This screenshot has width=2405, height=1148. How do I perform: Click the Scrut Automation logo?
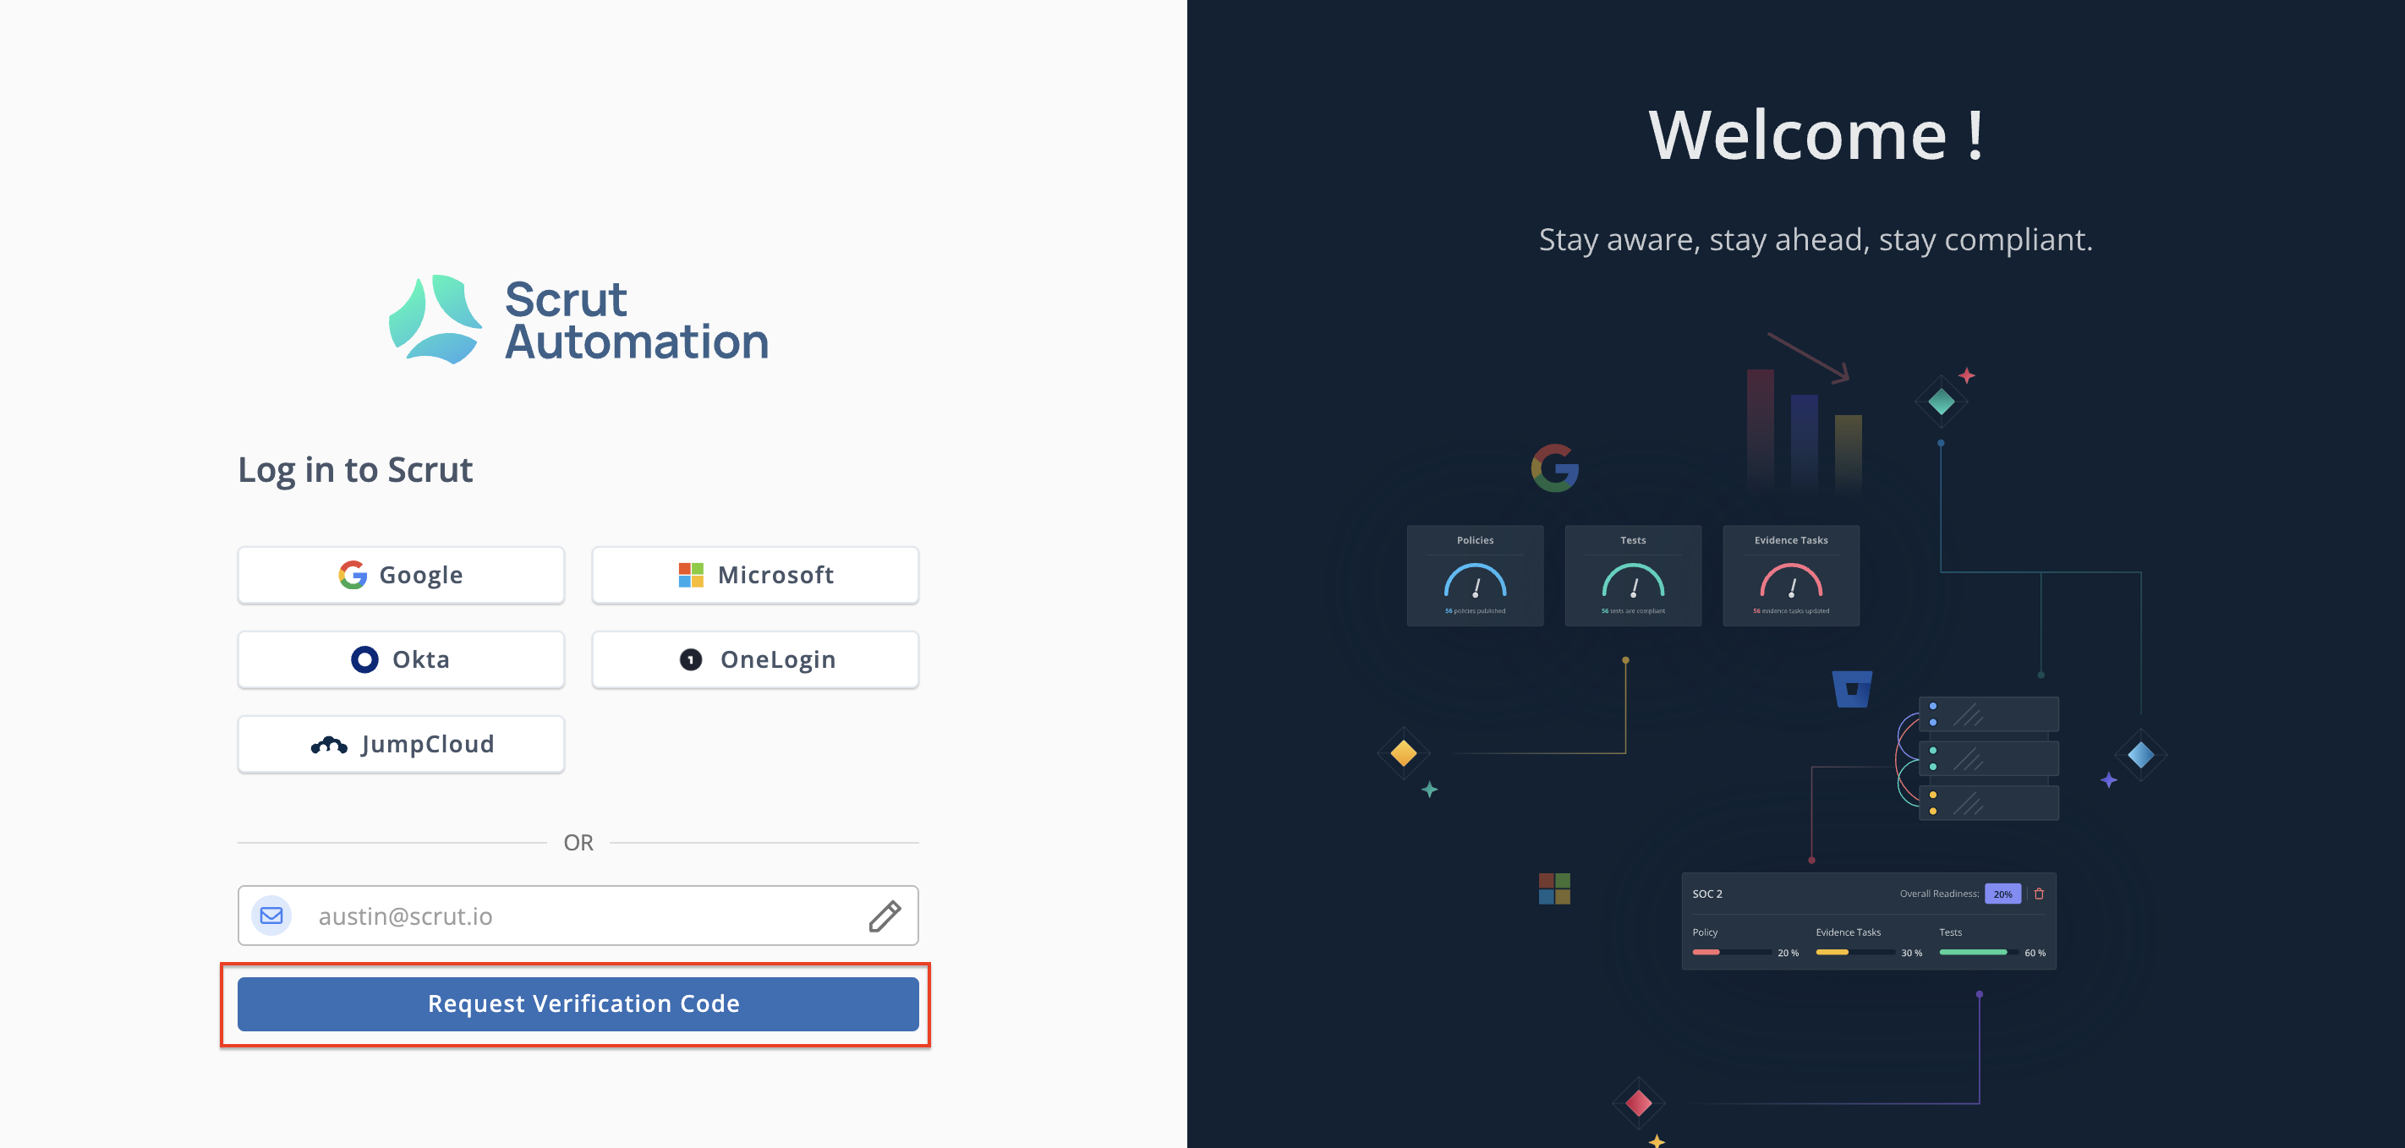pyautogui.click(x=579, y=320)
